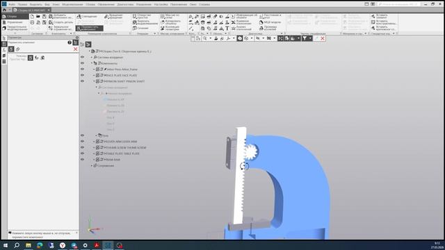This screenshot has width=445, height=250.
Task: Select the Coincidence mate tool
Action: tap(87, 17)
